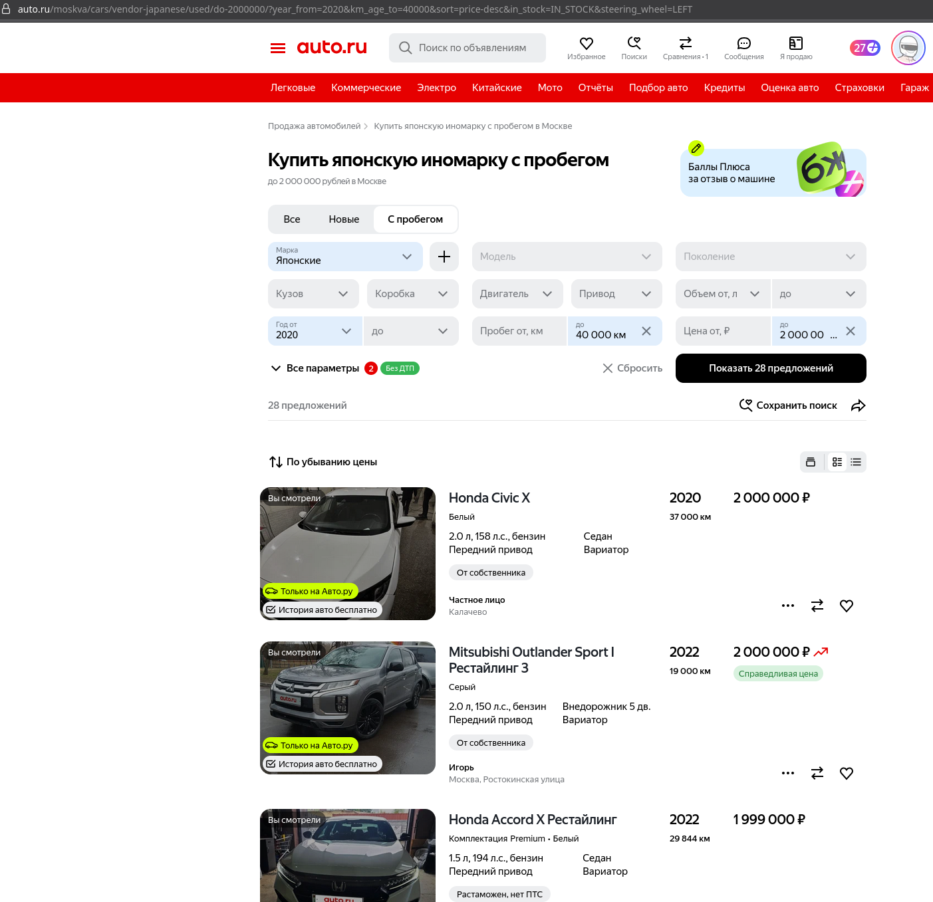This screenshot has width=933, height=902.
Task: Click Показать 28 предложений button
Action: pos(771,368)
